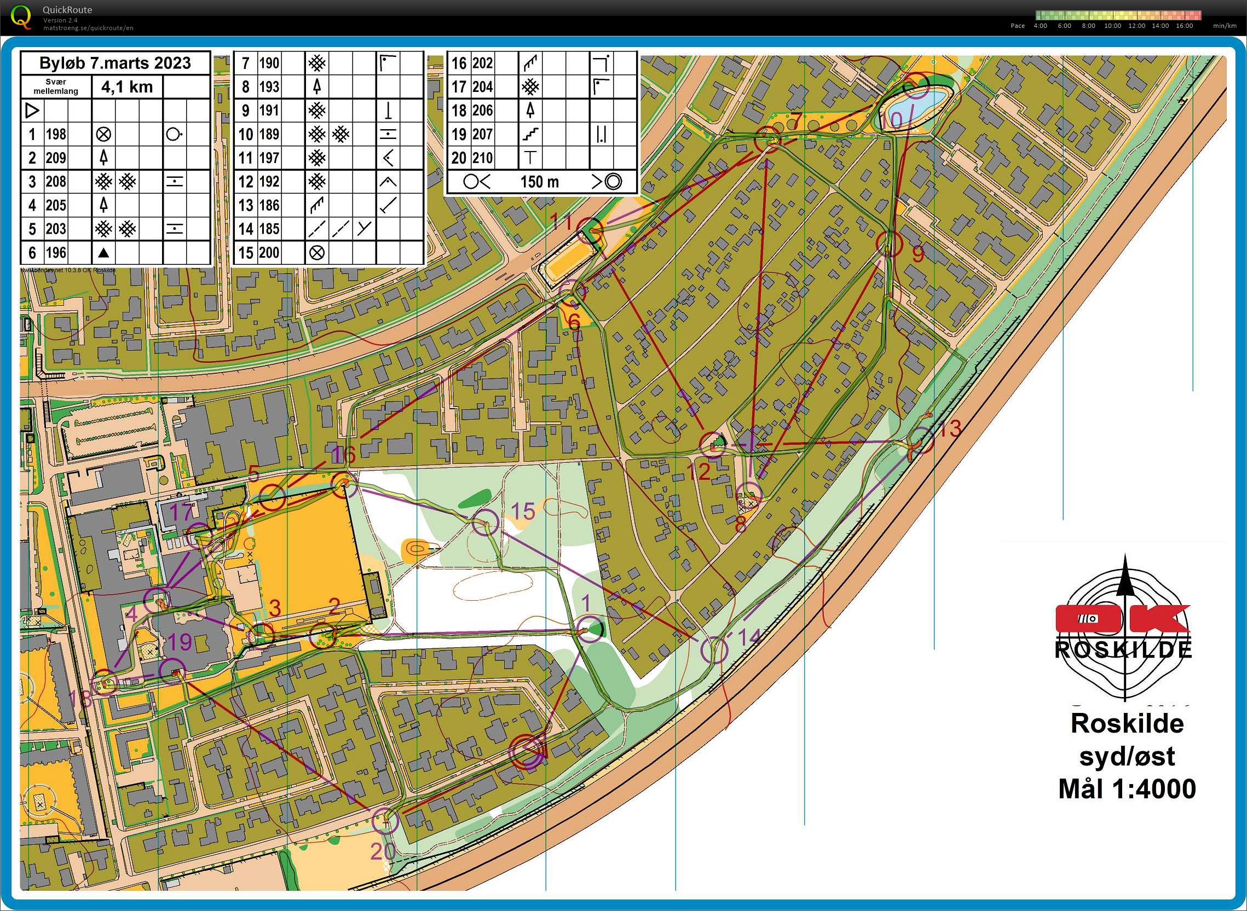The image size is (1247, 911).
Task: Click the 'Byløb 7.marts 2023' title
Action: [x=115, y=63]
